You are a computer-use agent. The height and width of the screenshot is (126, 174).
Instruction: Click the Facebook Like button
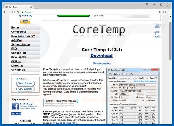coord(16,114)
